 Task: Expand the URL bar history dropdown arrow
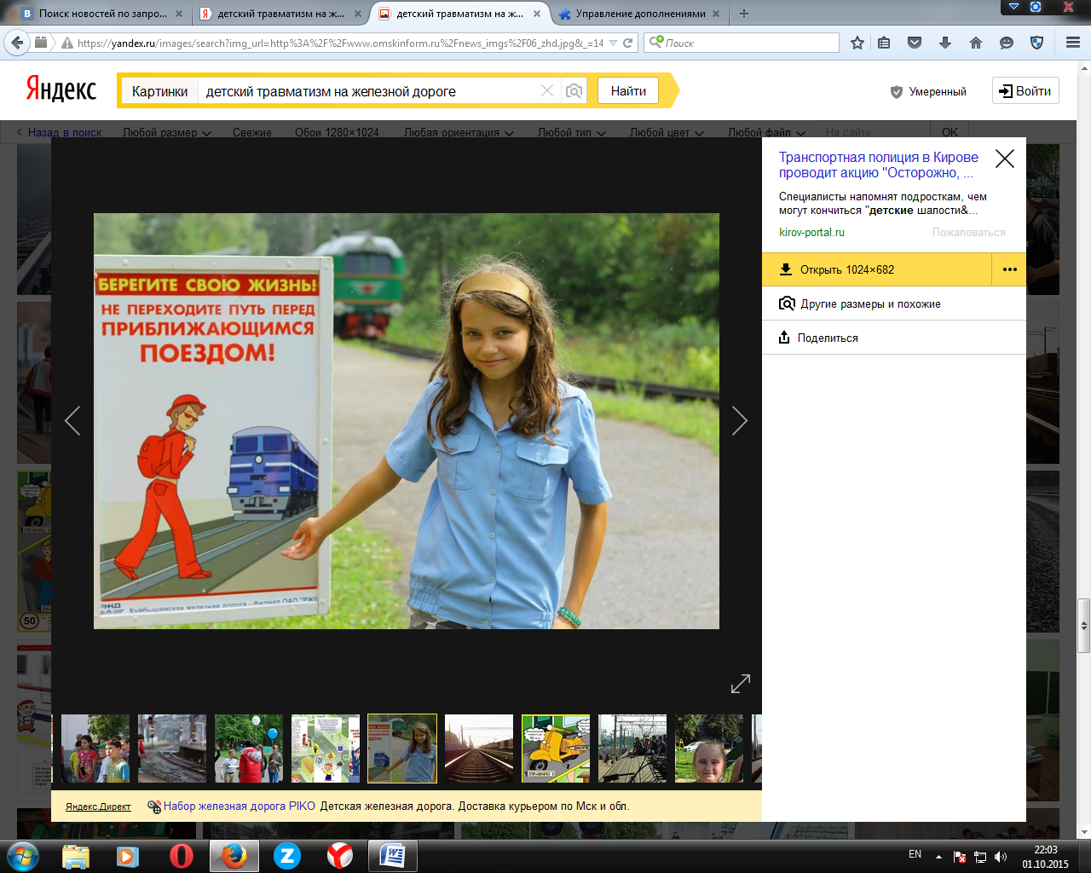613,43
